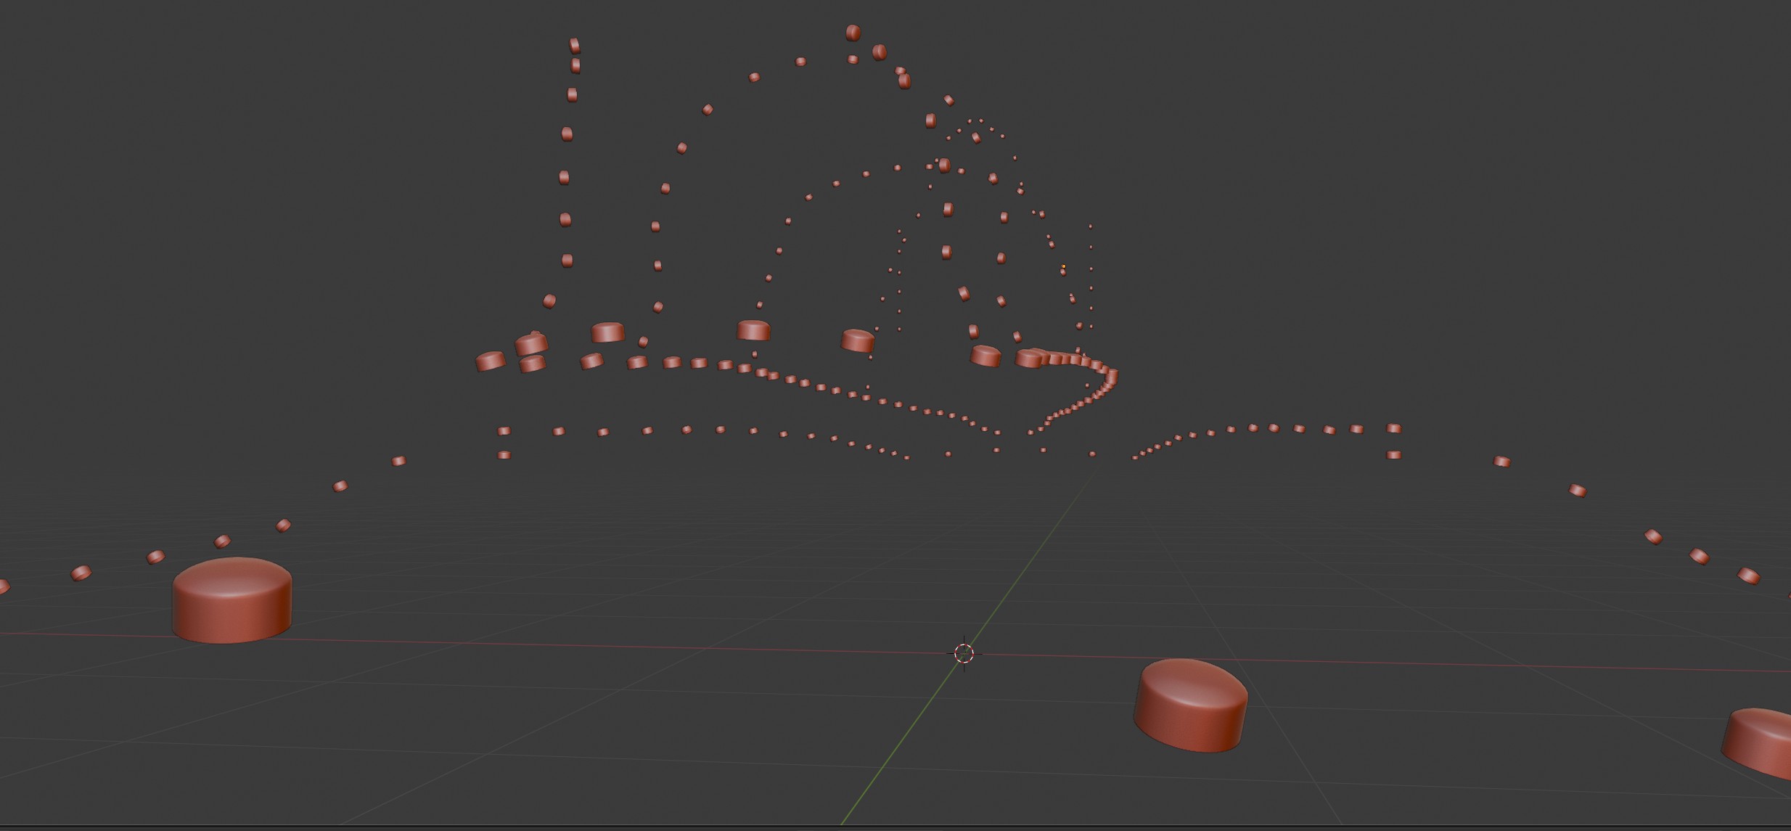
Task: Click the 3D cursor crosshair on the grid
Action: pos(964,653)
